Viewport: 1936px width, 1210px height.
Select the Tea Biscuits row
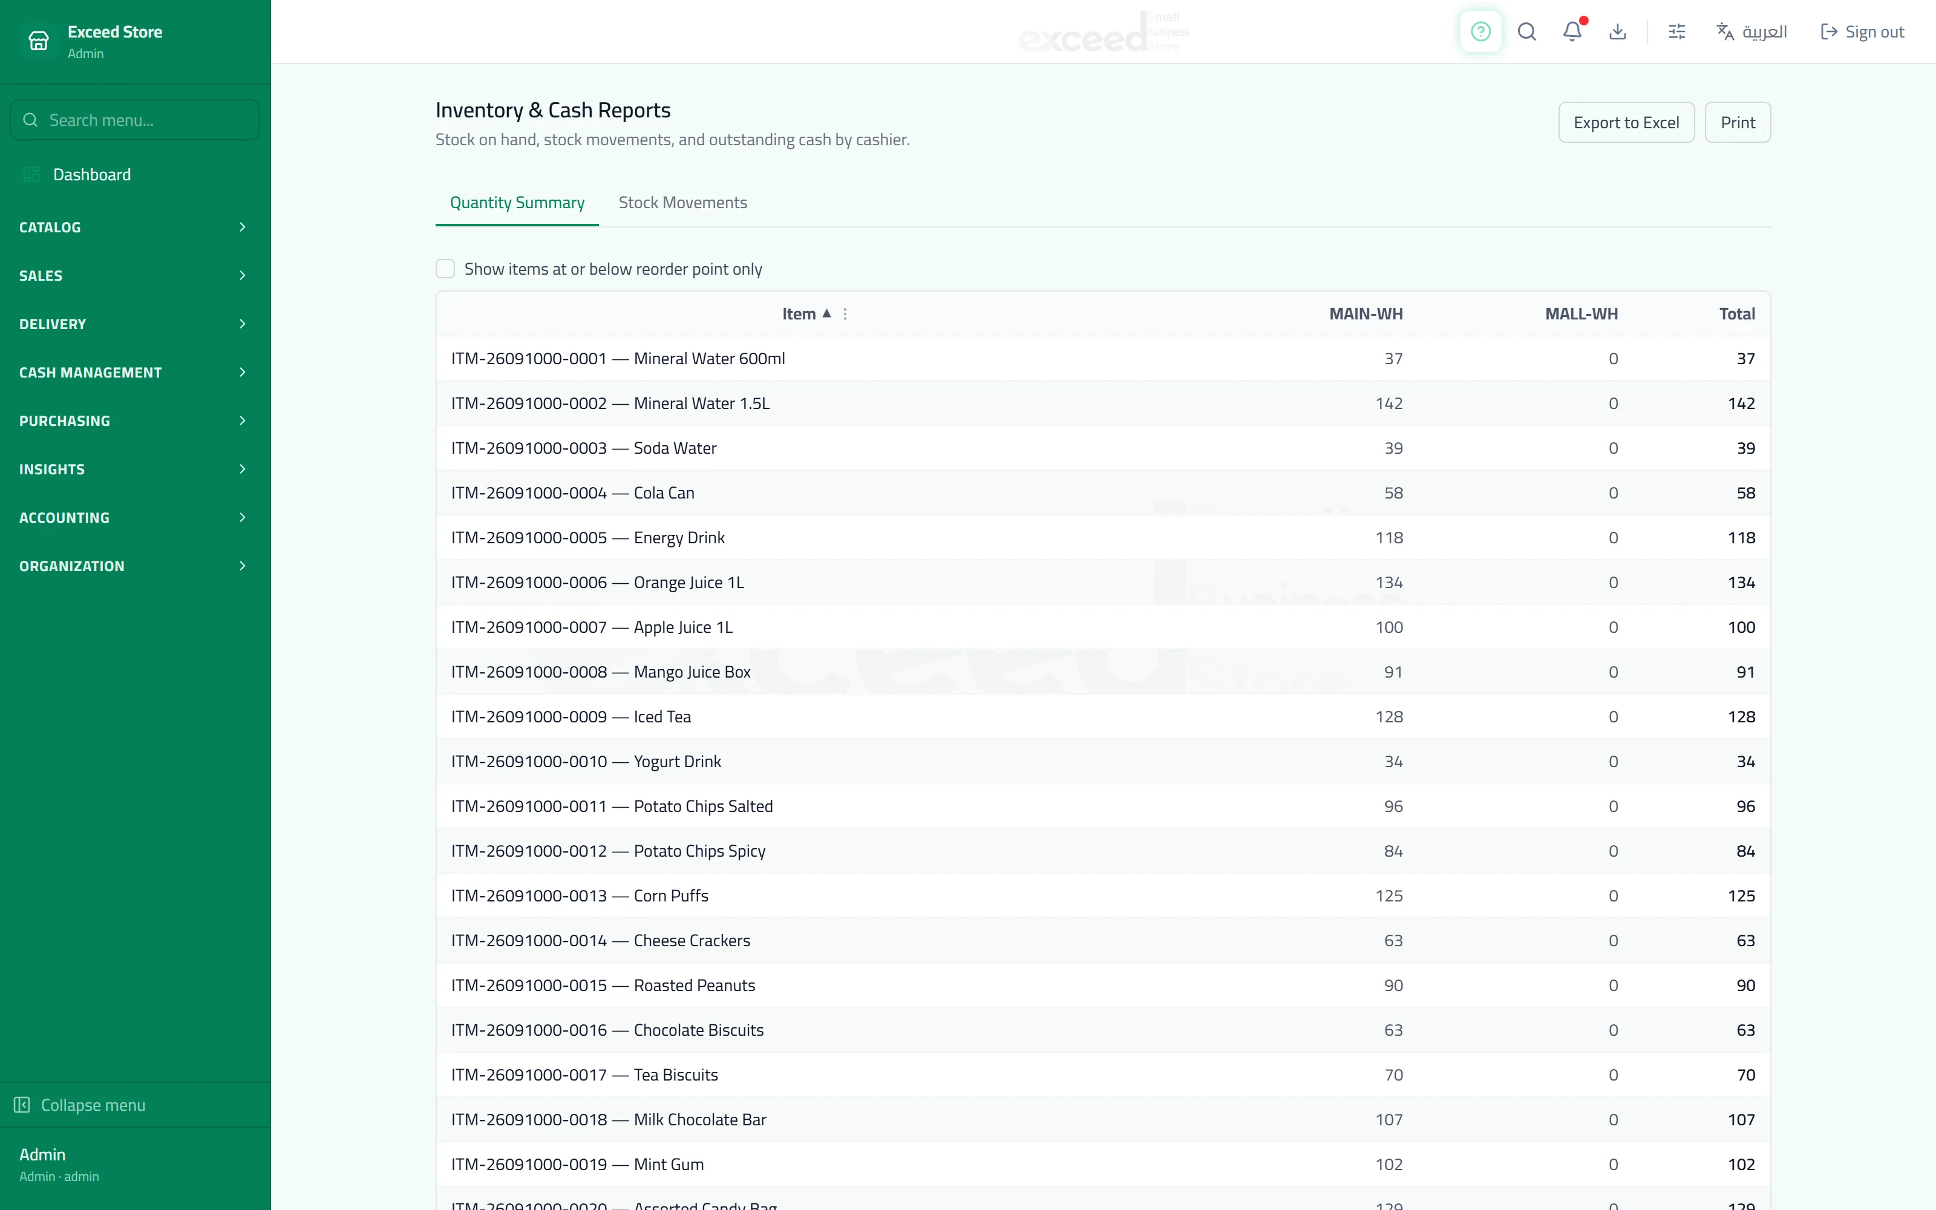[1103, 1076]
